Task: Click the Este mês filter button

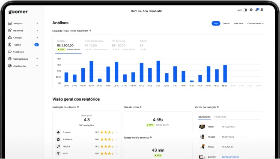Action: [238, 23]
